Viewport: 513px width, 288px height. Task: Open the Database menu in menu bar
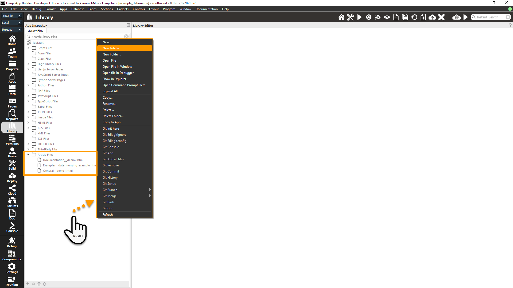pos(77,9)
